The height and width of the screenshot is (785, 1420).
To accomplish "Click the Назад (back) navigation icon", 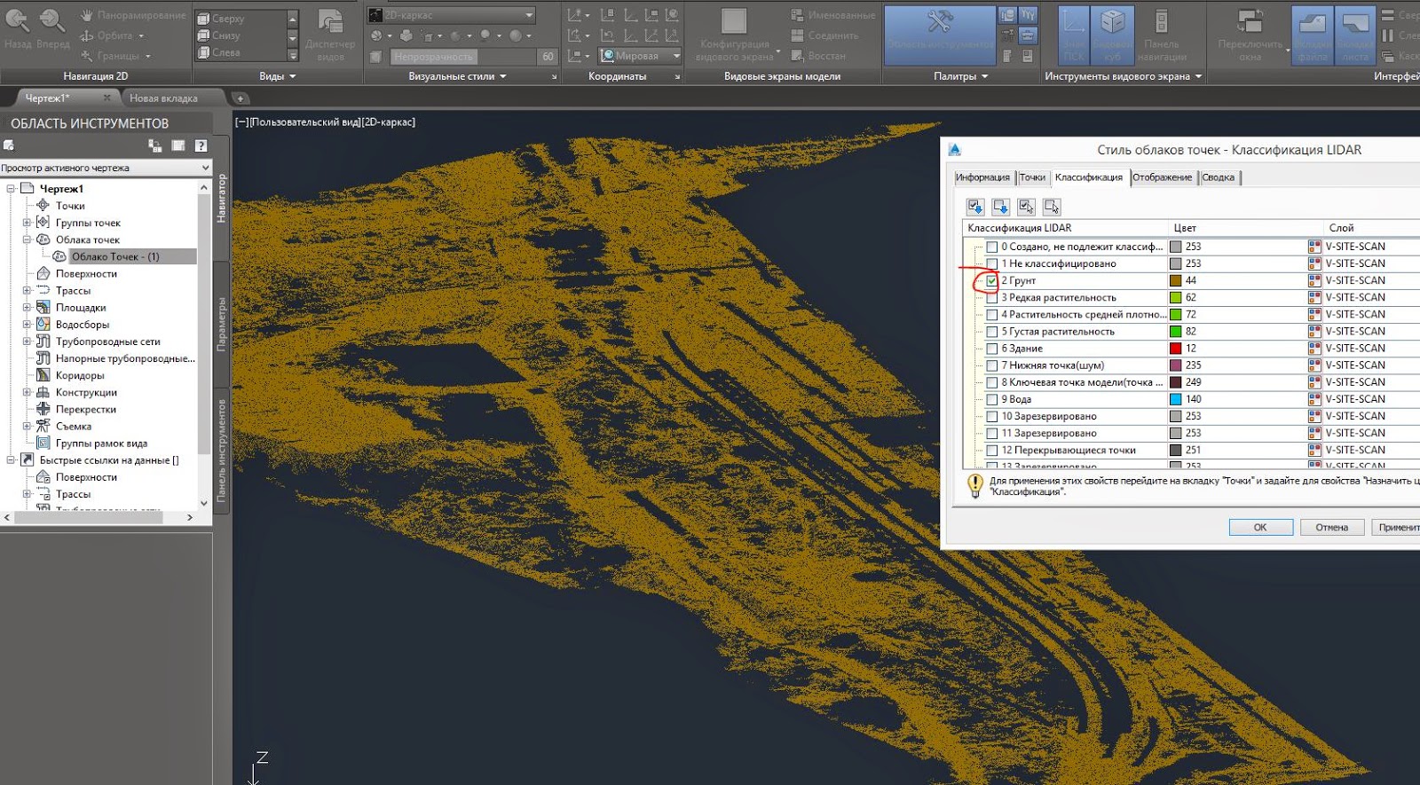I will [x=17, y=21].
